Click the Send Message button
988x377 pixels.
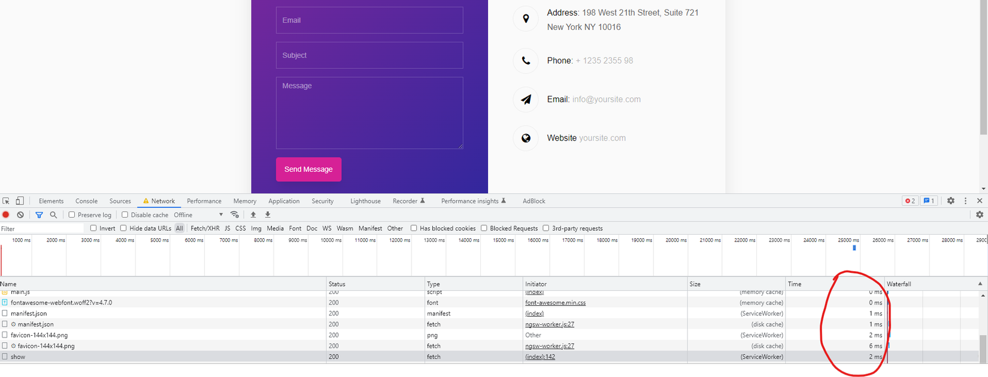[x=308, y=169]
